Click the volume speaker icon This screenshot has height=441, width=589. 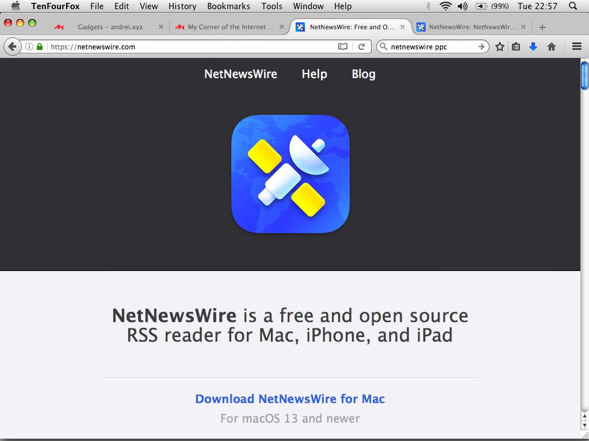(x=462, y=6)
